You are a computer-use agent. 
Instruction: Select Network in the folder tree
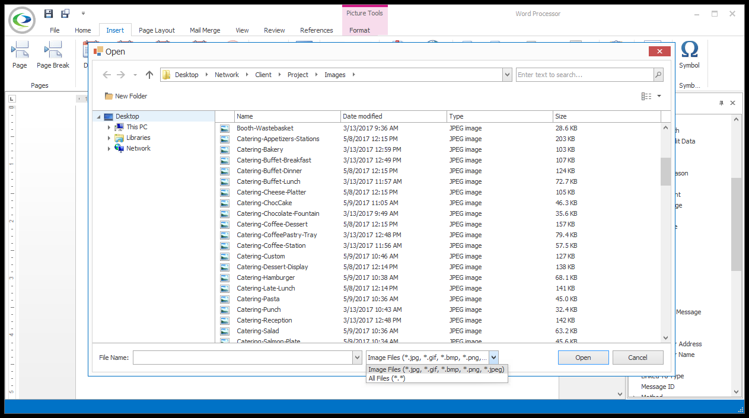[x=138, y=148]
